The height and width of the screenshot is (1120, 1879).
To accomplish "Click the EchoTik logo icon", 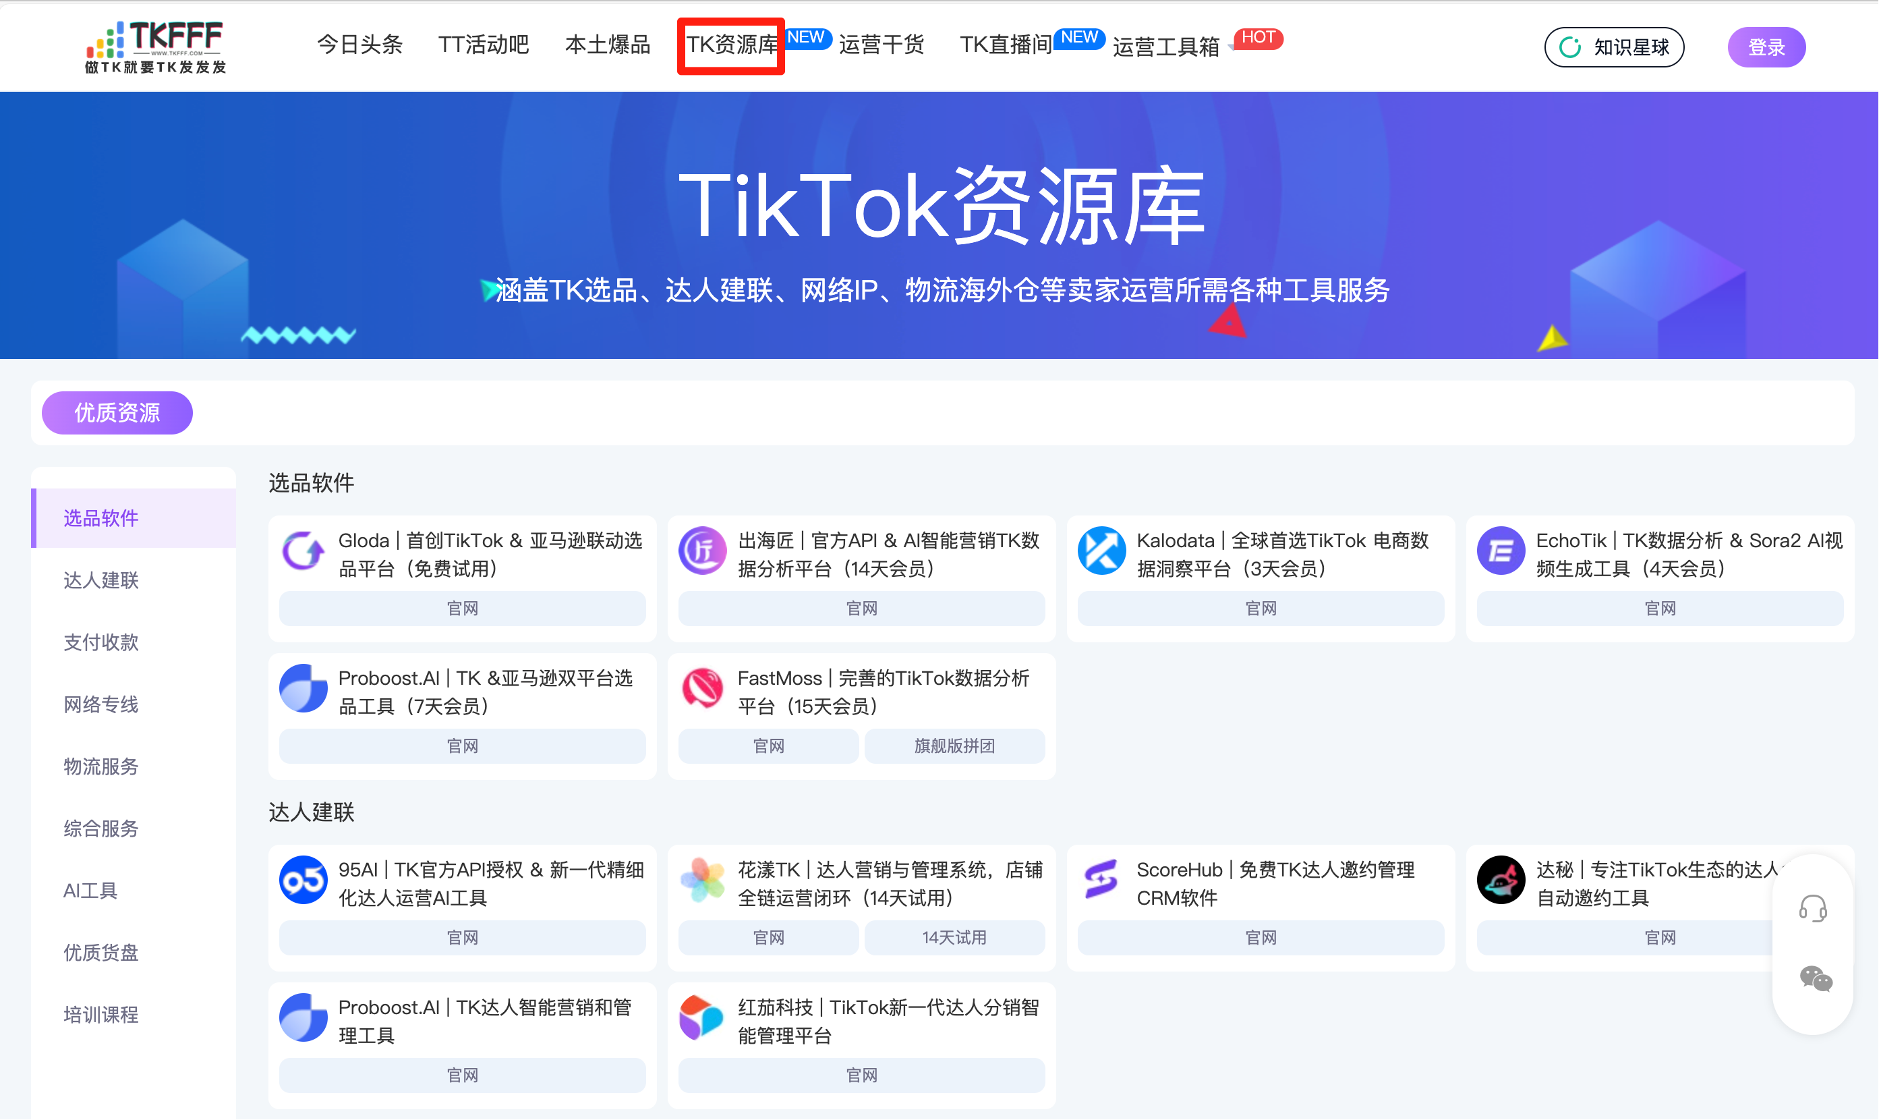I will 1501,551.
